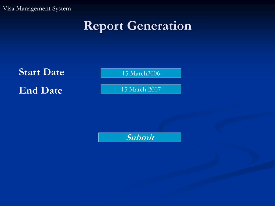The height and width of the screenshot is (206, 275).
Task: Click the Submit button
Action: coord(140,137)
